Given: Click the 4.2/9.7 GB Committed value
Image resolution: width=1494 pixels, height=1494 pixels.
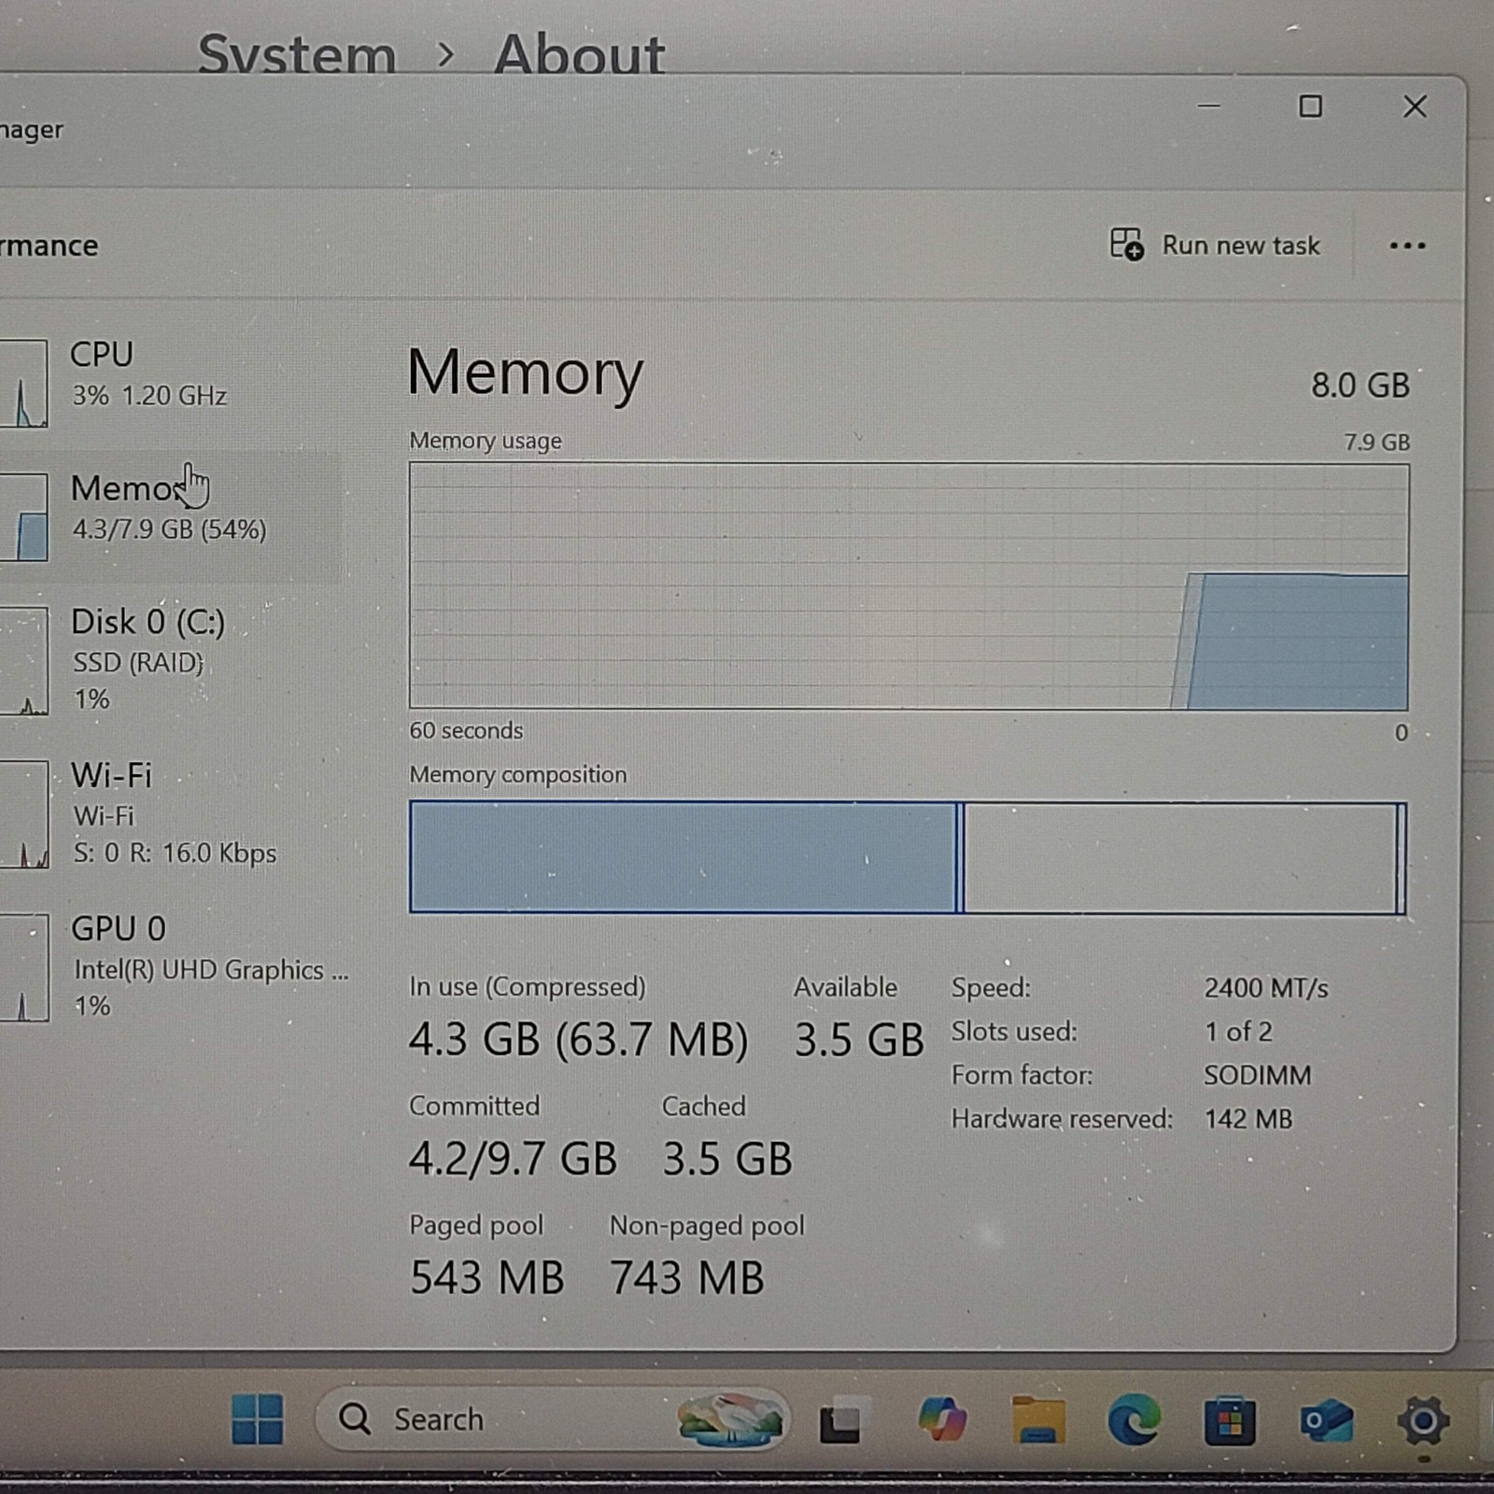Looking at the screenshot, I should pos(513,1159).
